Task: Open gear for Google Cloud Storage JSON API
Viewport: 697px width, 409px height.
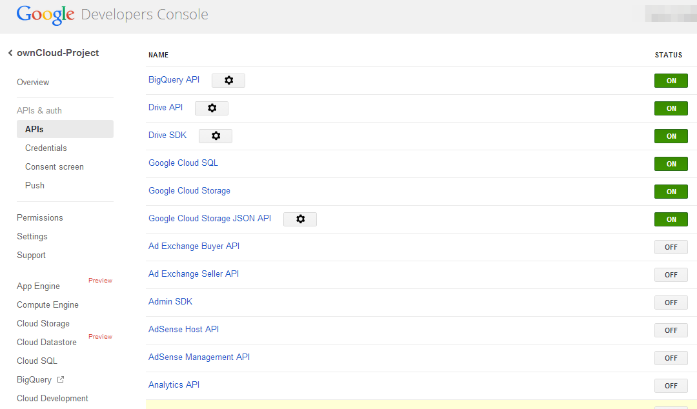Action: coord(300,219)
